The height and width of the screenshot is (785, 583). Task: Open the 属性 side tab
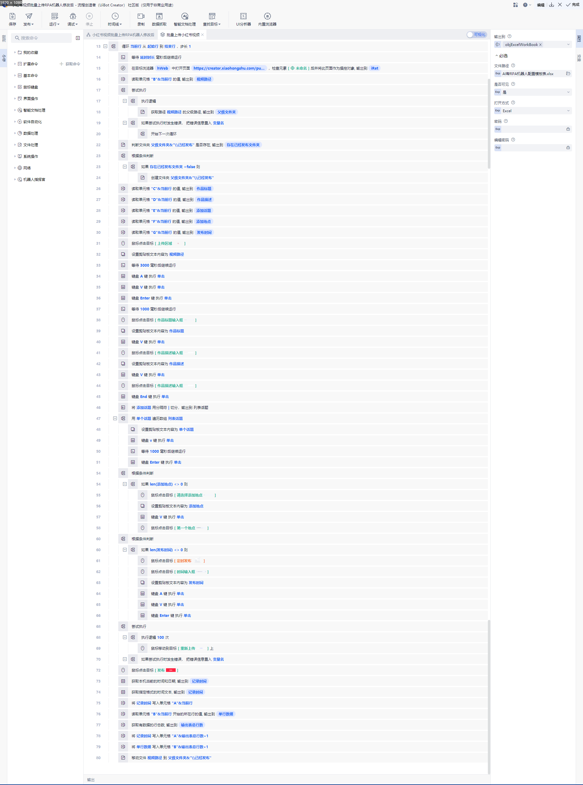click(579, 39)
